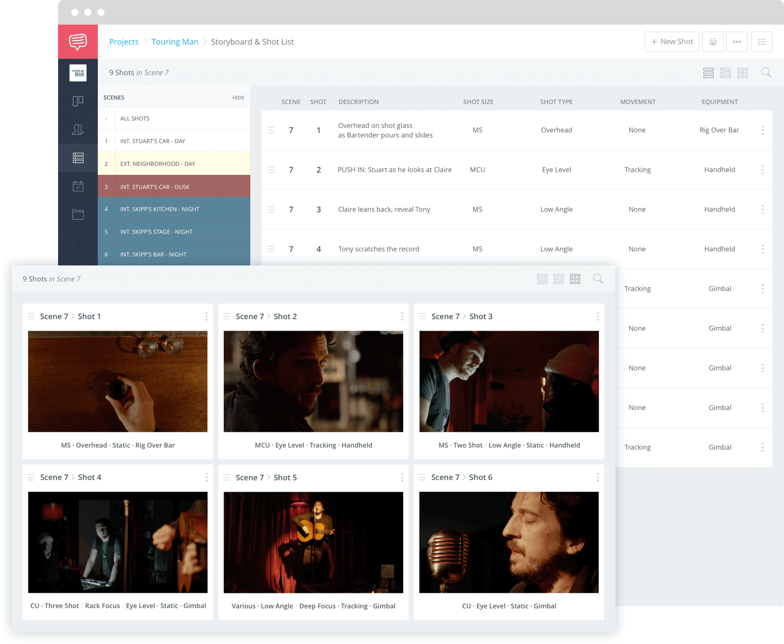Navigate to Projects via the breadcrumb
Image resolution: width=784 pixels, height=644 pixels.
(124, 42)
